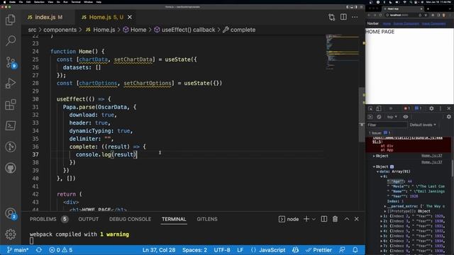Image resolution: width=454 pixels, height=255 pixels.
Task: Reload the browser page
Action: click(x=380, y=15)
